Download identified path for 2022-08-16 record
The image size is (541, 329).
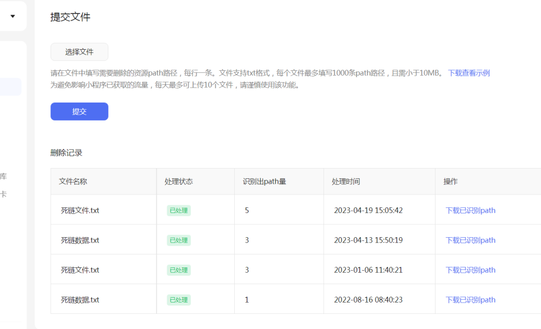[x=470, y=300]
